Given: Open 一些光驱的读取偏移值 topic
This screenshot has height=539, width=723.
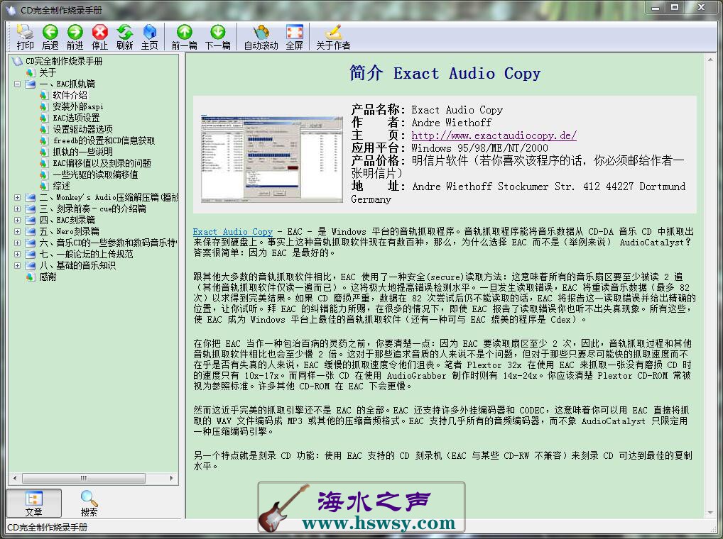Looking at the screenshot, I should tap(95, 174).
